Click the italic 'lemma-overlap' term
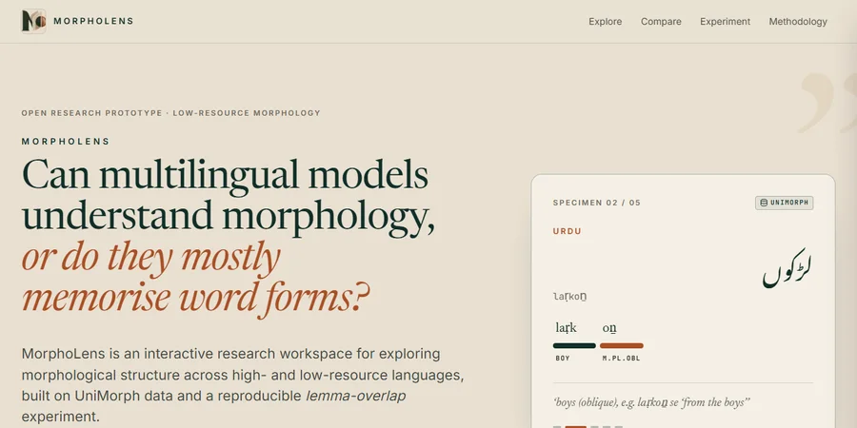 pyautogui.click(x=355, y=396)
